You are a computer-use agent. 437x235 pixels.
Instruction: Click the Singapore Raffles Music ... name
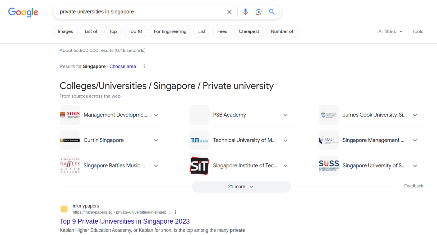[x=114, y=166]
